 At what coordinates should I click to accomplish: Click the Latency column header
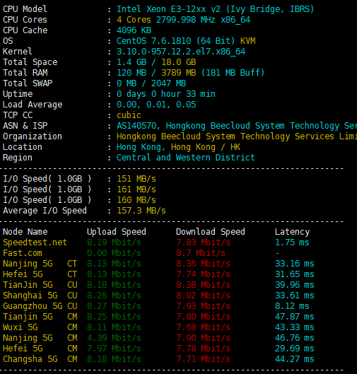pyautogui.click(x=292, y=232)
